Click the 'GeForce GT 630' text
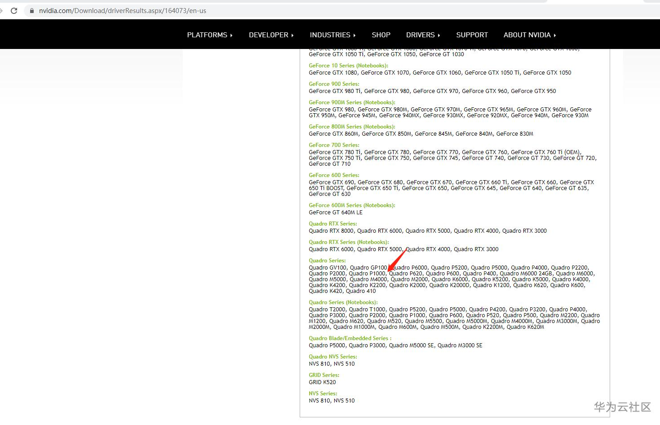 (x=330, y=194)
